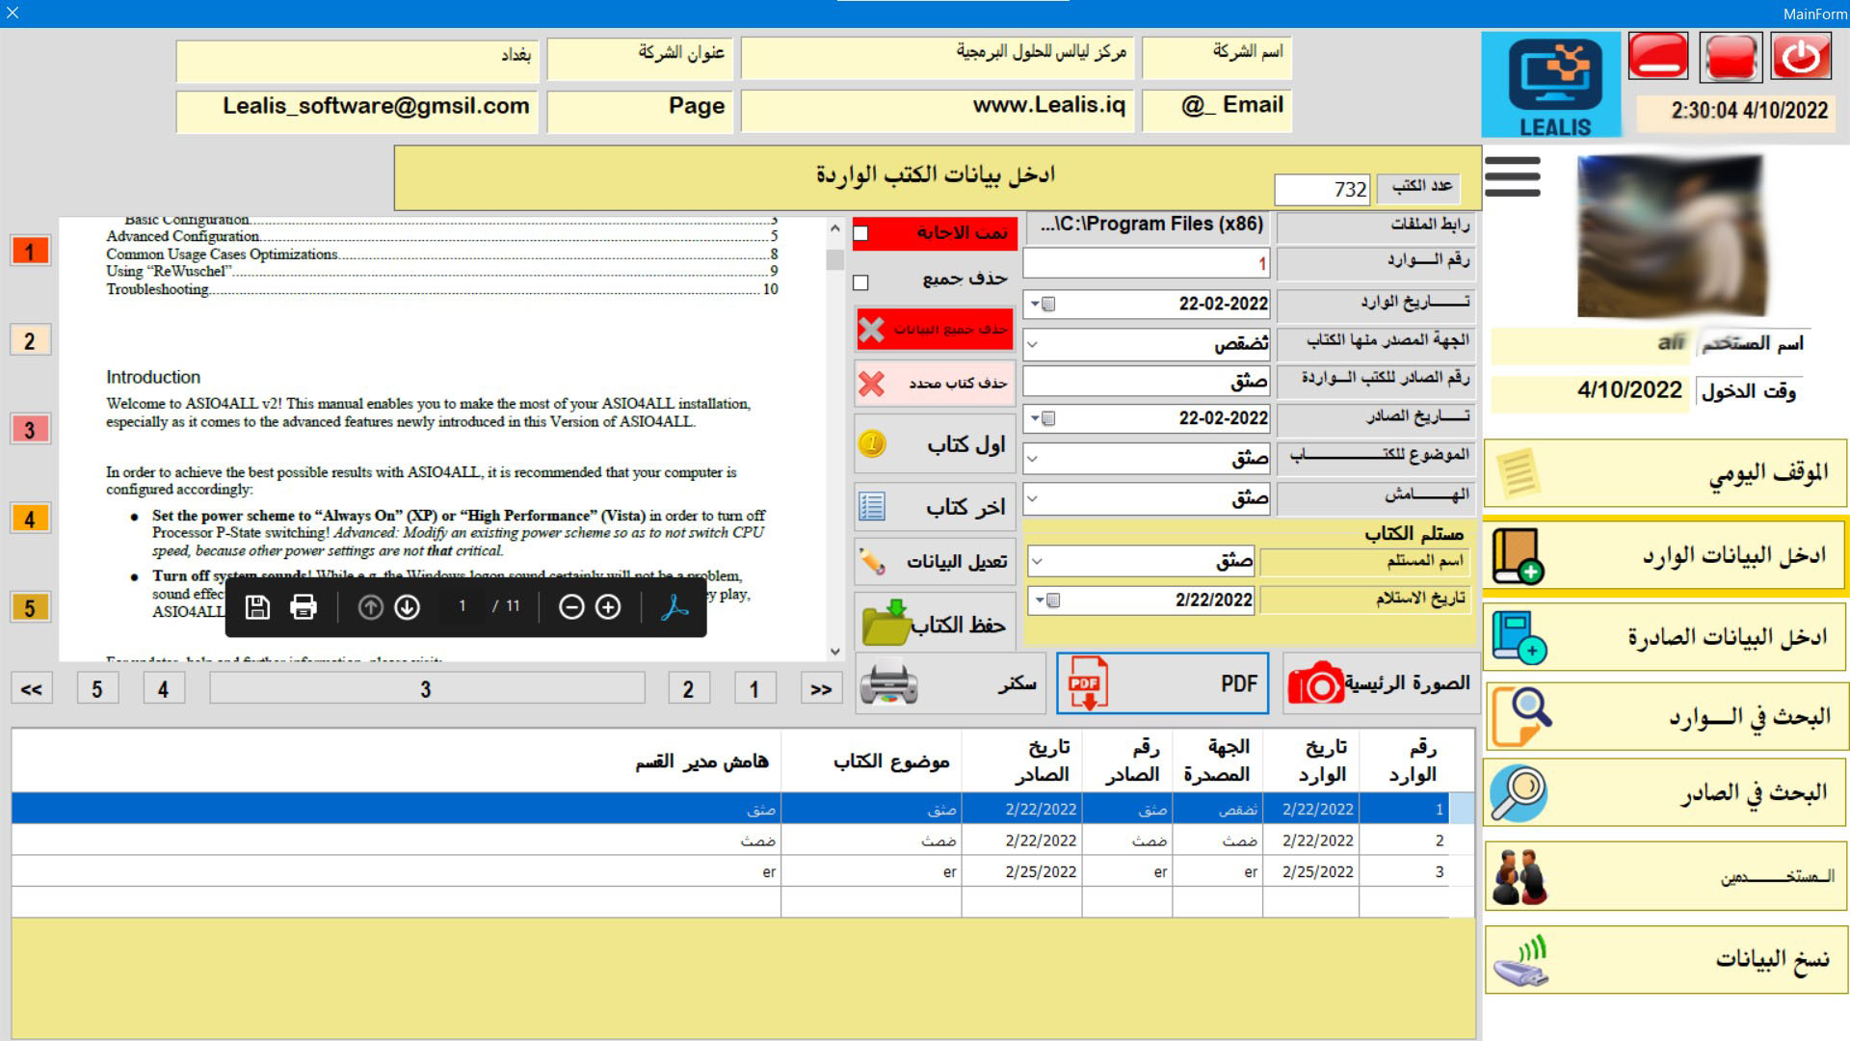The height and width of the screenshot is (1041, 1850).
Task: Click the موضوع الكتاب column header
Action: point(872,761)
